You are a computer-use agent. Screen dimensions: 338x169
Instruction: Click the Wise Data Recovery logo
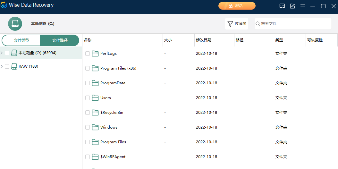click(4, 5)
